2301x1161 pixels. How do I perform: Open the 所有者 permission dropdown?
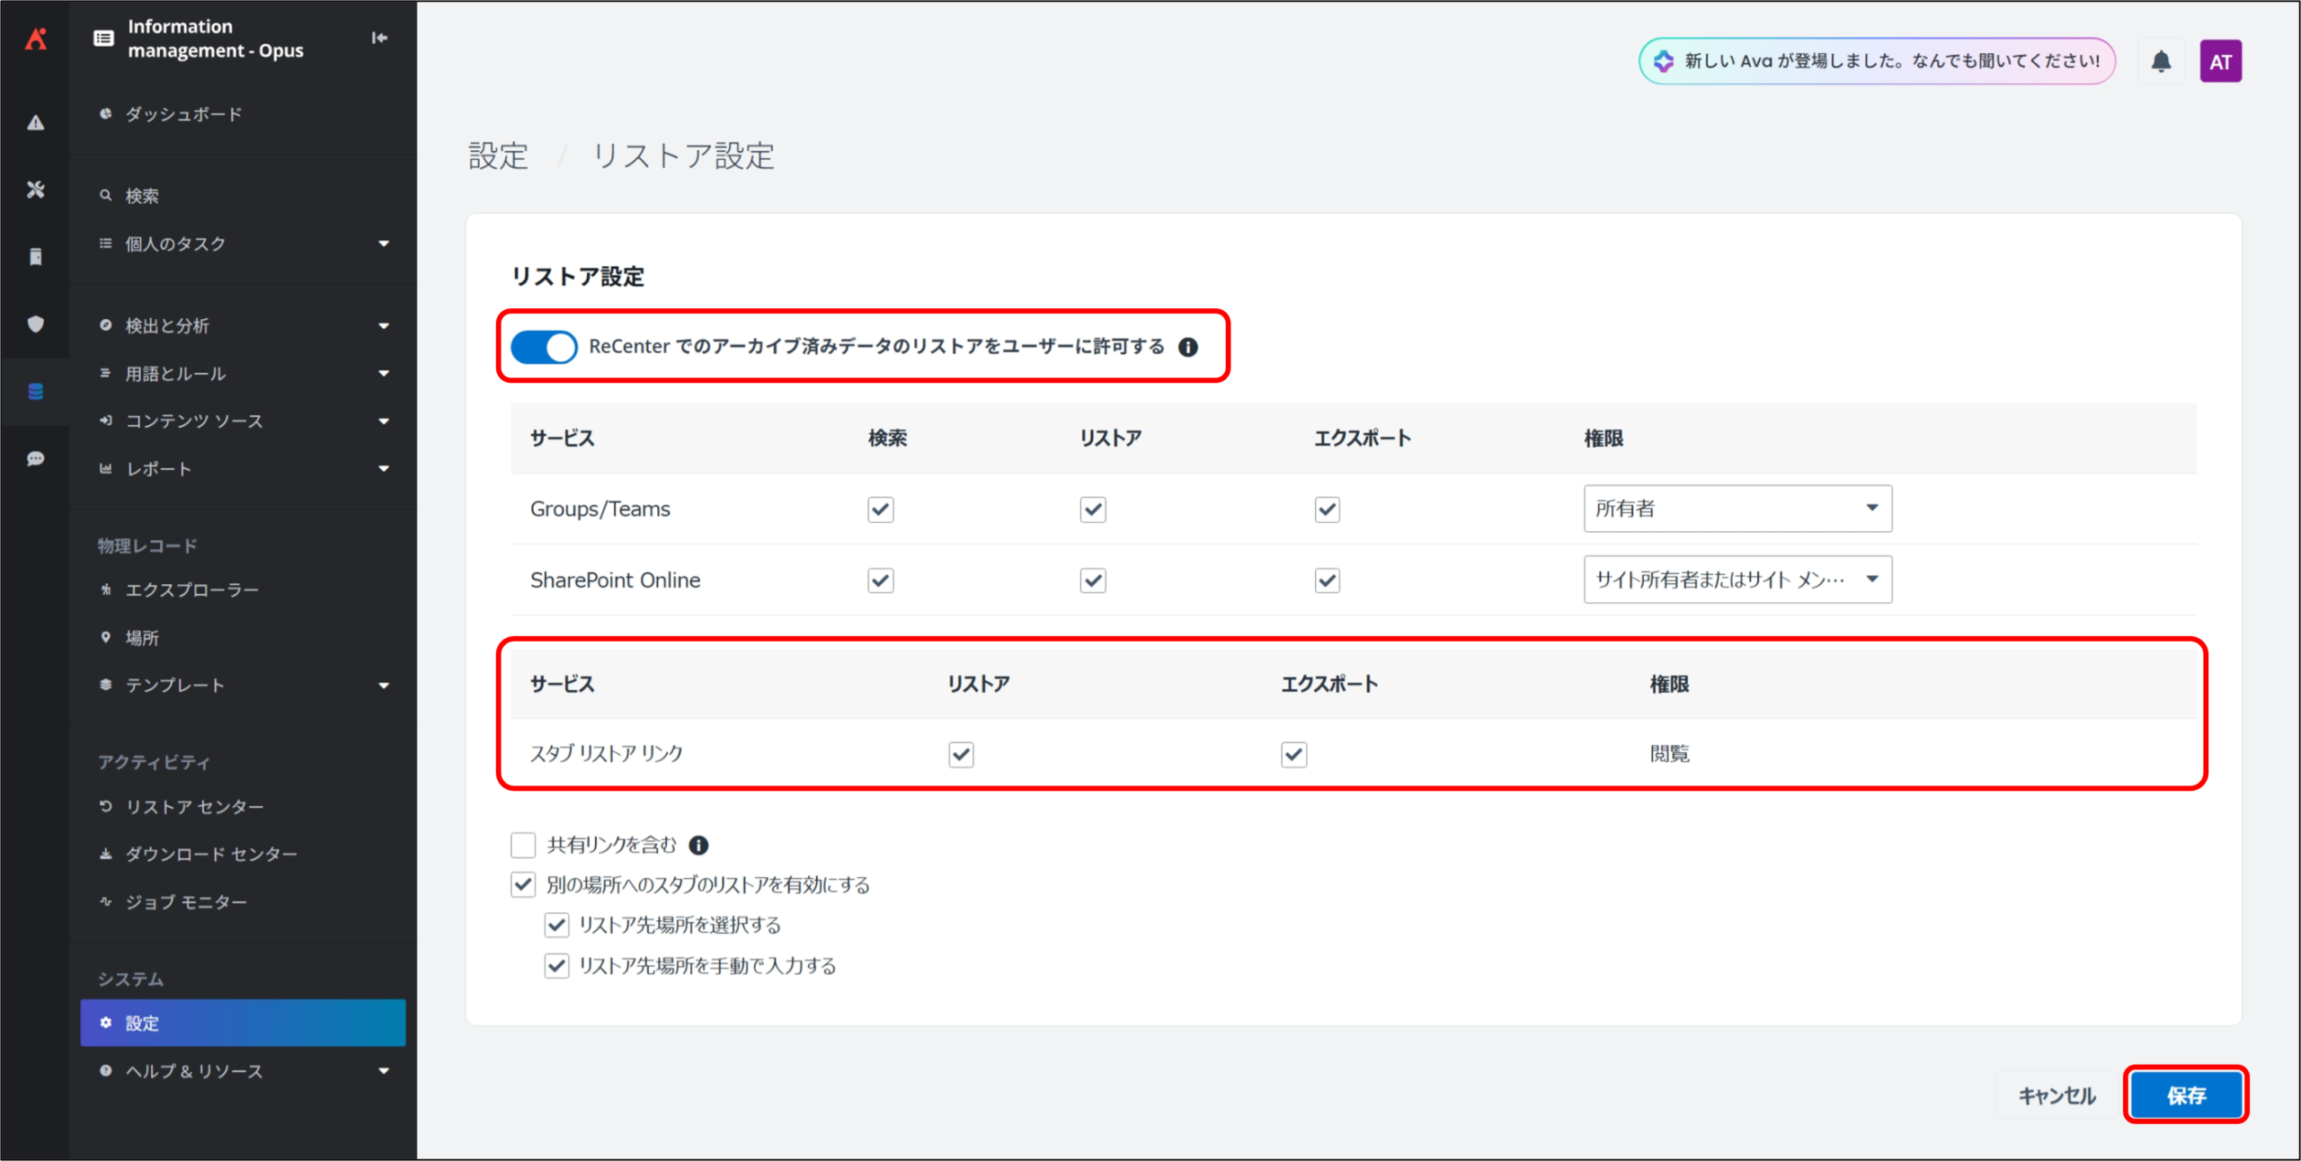(x=1737, y=509)
